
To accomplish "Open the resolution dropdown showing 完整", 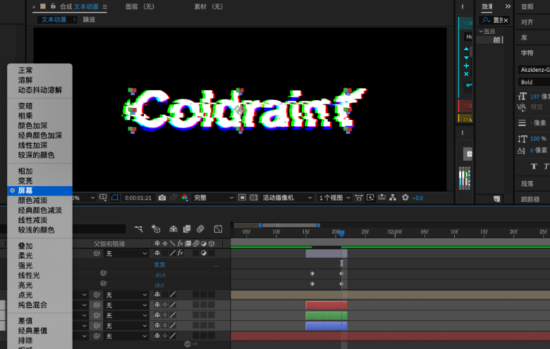I will pyautogui.click(x=213, y=198).
